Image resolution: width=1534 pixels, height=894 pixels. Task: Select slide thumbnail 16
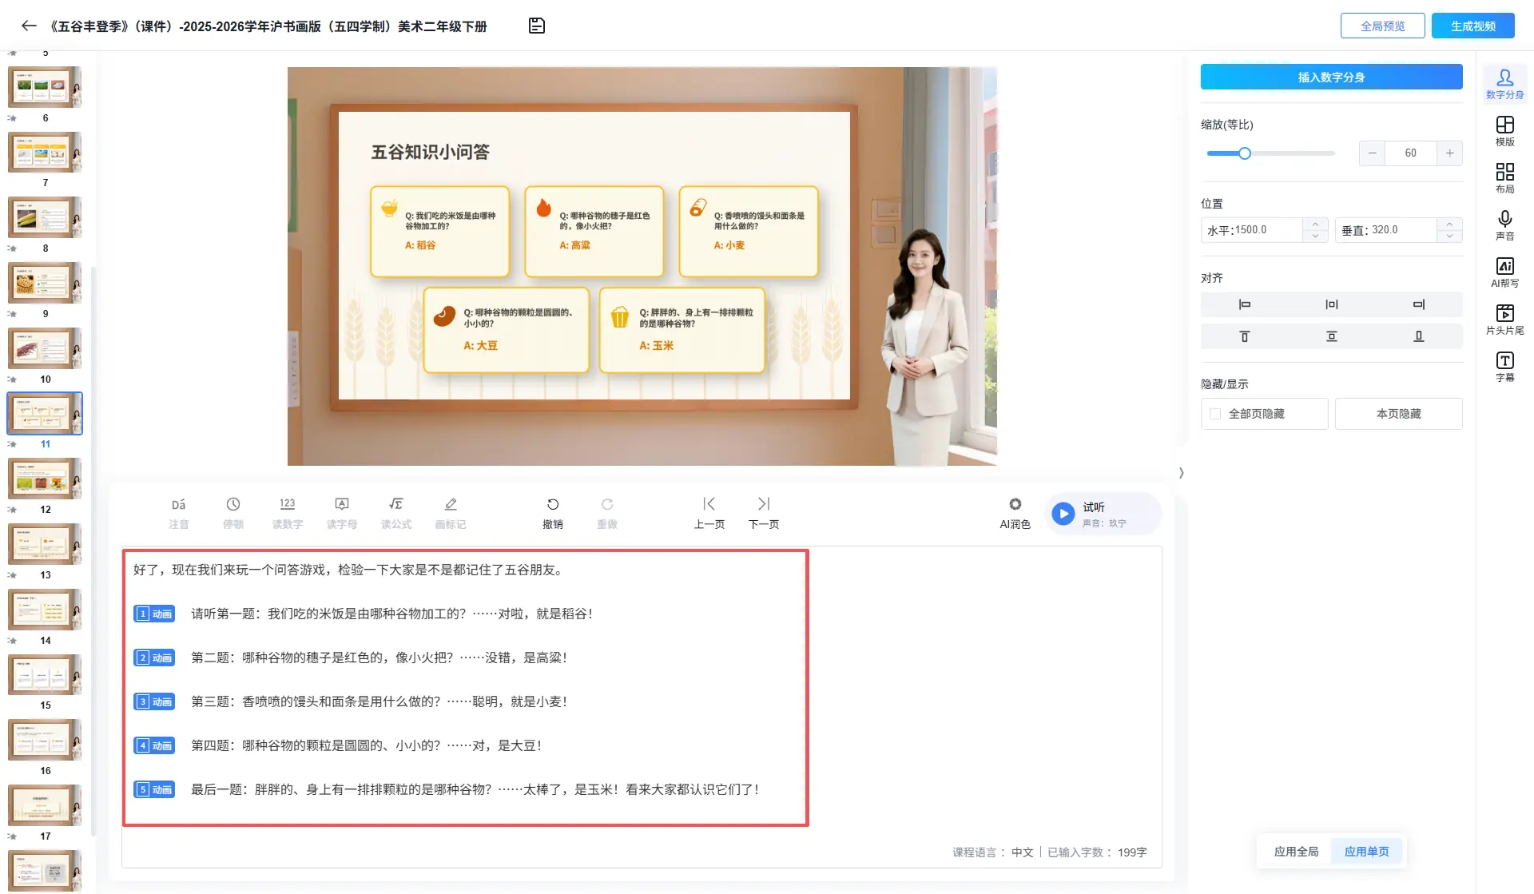pos(45,740)
